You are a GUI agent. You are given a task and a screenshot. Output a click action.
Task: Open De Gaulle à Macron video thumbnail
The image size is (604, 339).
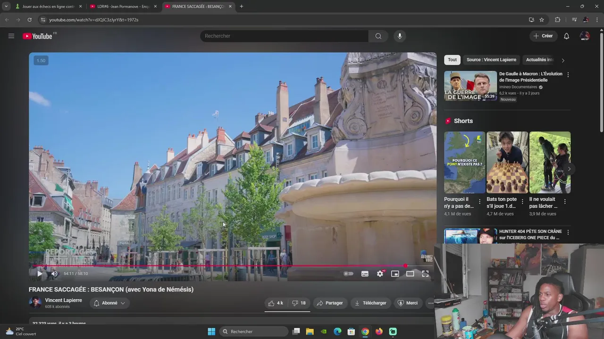[x=470, y=86]
